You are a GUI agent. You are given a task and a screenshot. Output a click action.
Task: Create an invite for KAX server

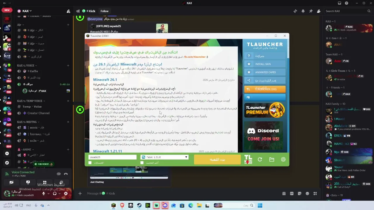(68, 11)
